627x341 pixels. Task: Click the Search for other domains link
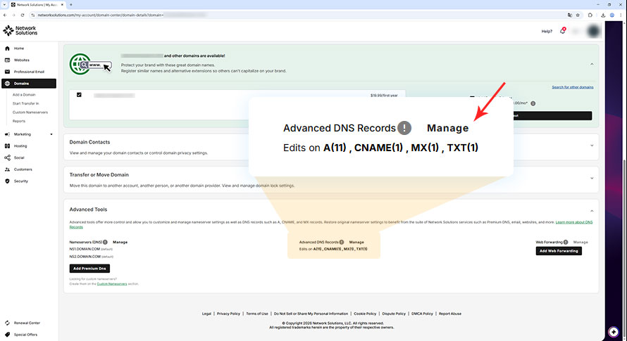tap(573, 87)
